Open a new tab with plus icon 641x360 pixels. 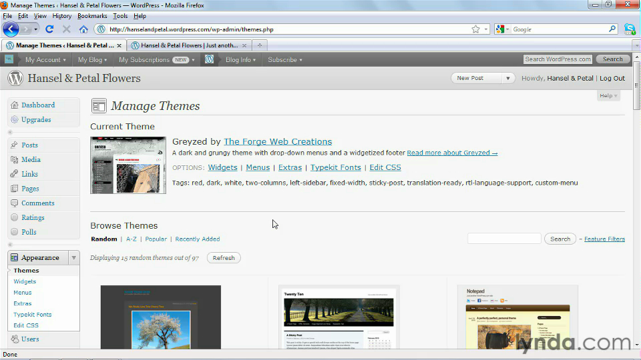point(259,45)
